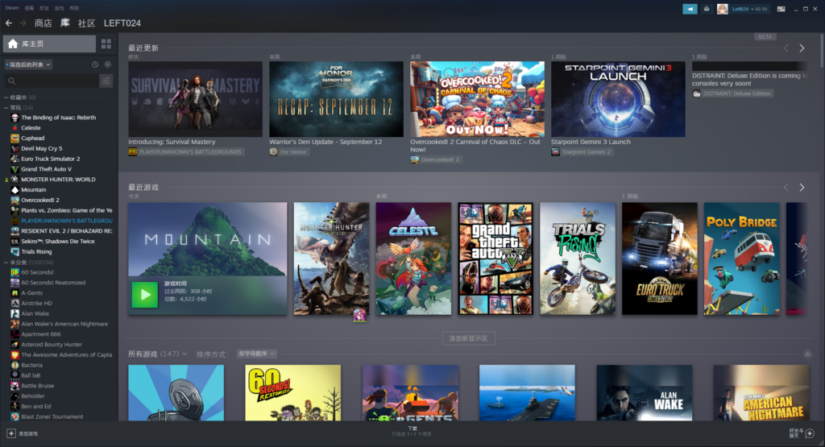The width and height of the screenshot is (825, 447).
Task: Open advanced filter sliders icon
Action: click(x=106, y=81)
